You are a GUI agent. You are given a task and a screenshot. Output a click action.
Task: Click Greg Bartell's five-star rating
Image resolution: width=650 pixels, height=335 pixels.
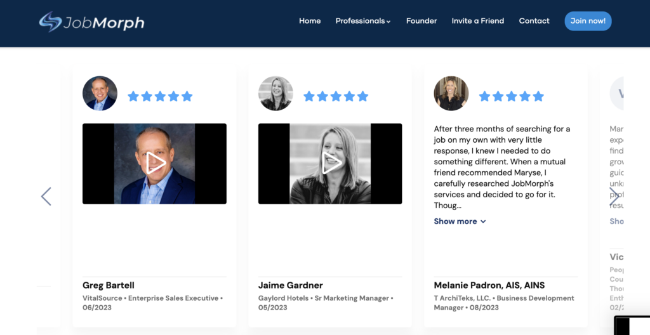[160, 96]
